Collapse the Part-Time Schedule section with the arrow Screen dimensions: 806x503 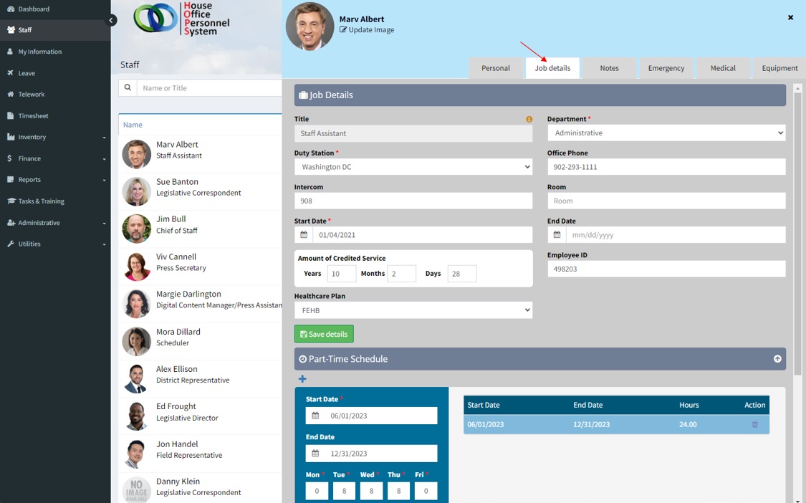[777, 359]
